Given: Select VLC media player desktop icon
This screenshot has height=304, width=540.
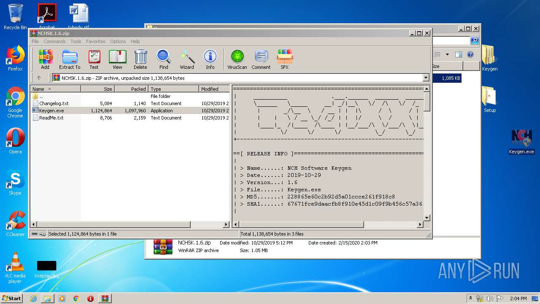Looking at the screenshot, I should point(15,268).
